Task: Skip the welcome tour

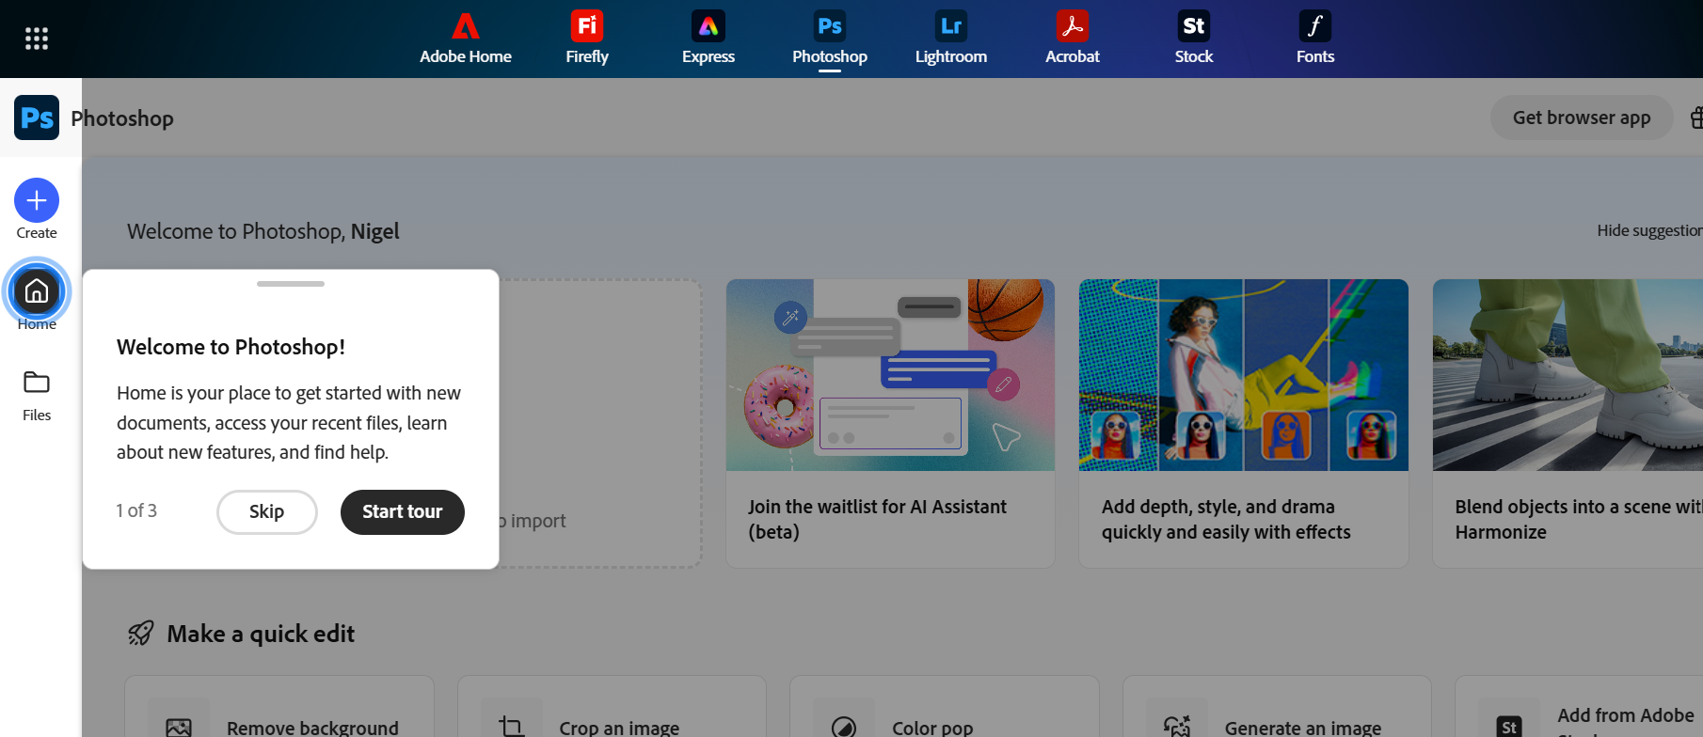Action: tap(266, 511)
